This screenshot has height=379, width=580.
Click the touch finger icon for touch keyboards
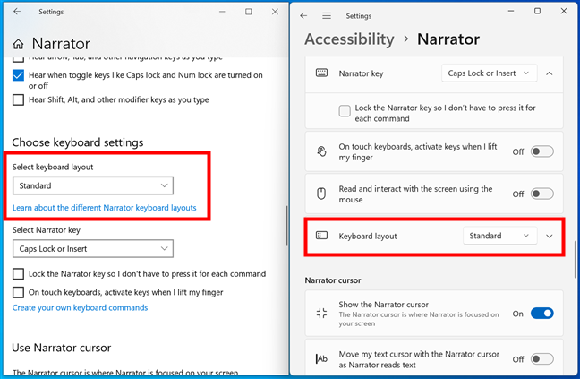tap(321, 151)
